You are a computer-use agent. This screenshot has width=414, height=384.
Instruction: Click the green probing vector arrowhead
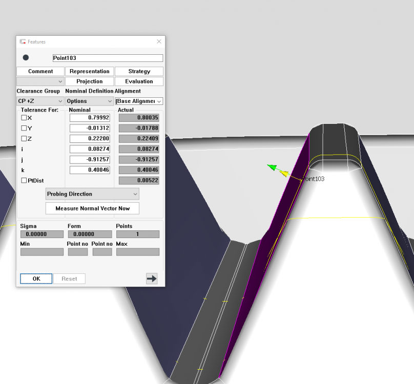(272, 167)
